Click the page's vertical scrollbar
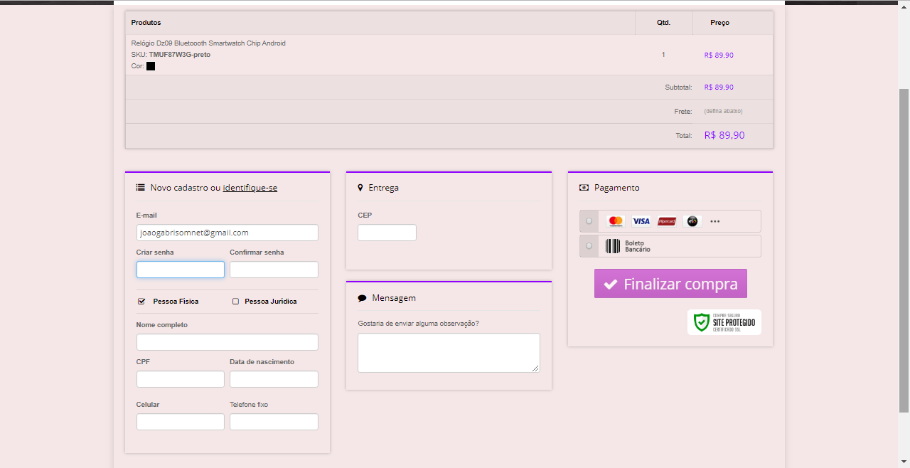The height and width of the screenshot is (468, 910). click(x=904, y=249)
